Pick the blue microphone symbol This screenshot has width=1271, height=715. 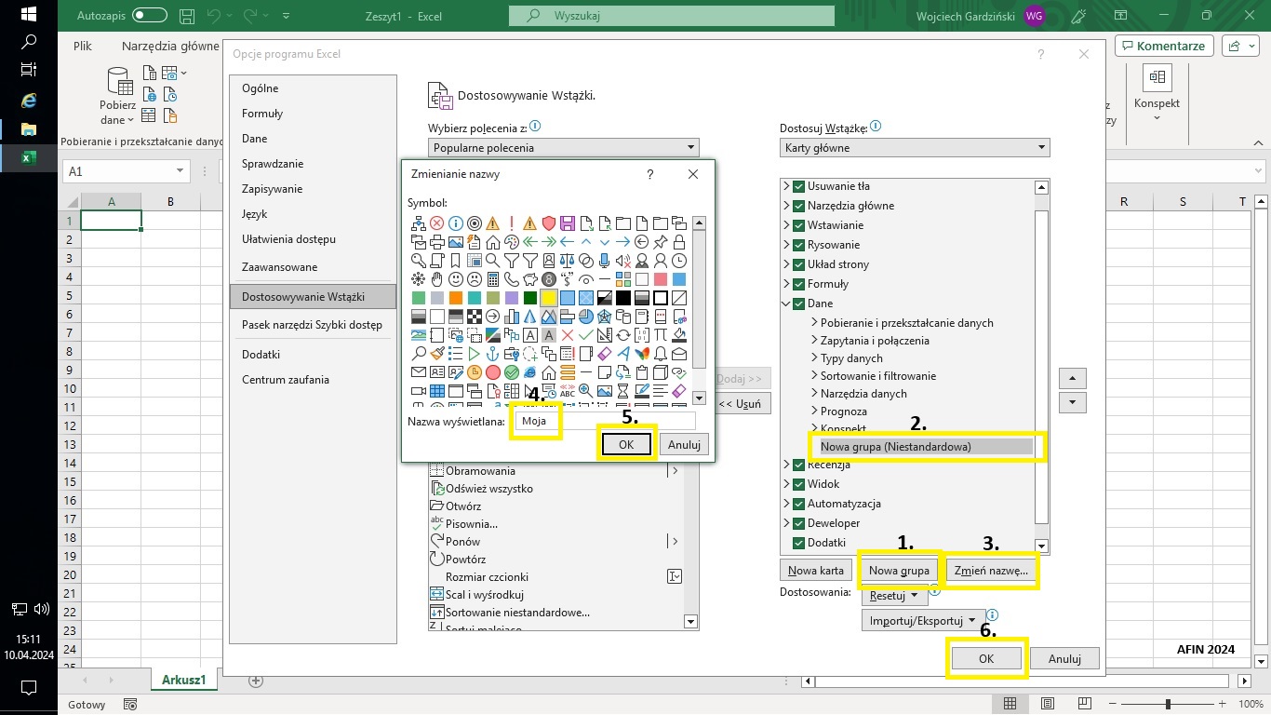pyautogui.click(x=605, y=261)
